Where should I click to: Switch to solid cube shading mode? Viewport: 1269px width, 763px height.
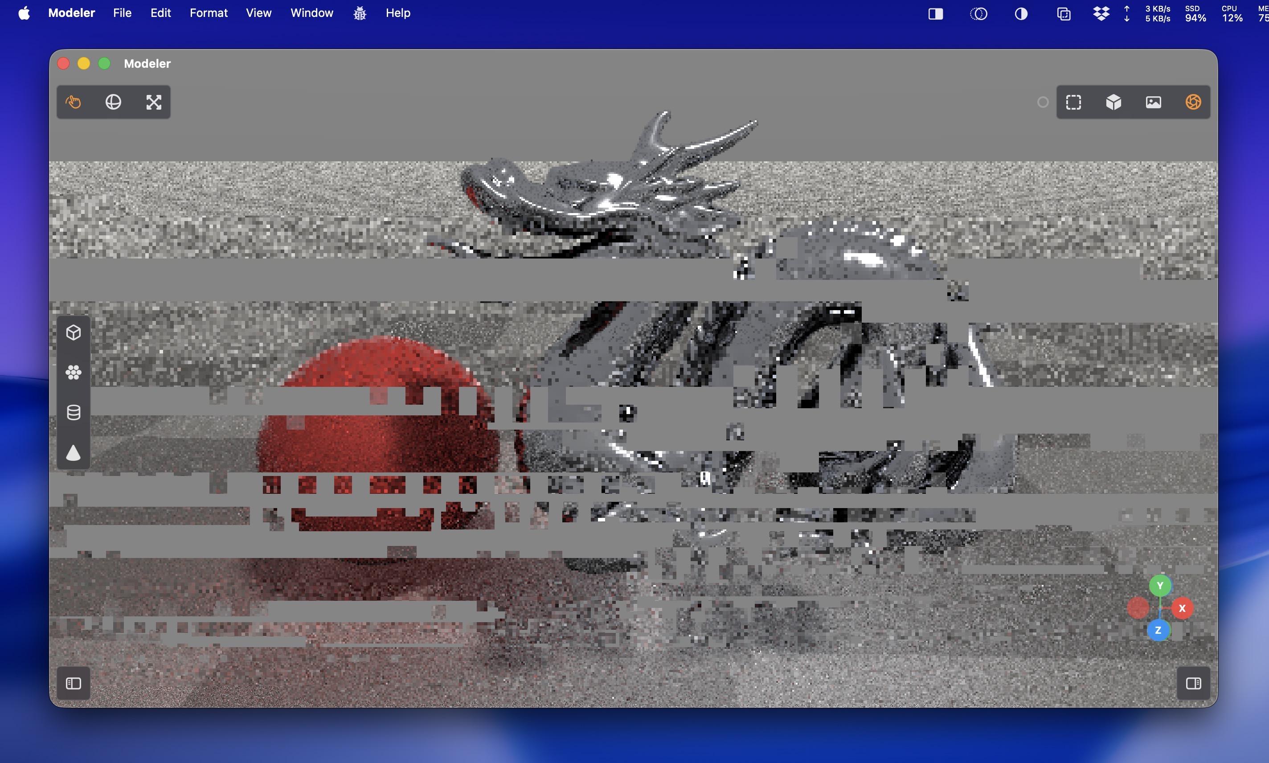pyautogui.click(x=1113, y=102)
